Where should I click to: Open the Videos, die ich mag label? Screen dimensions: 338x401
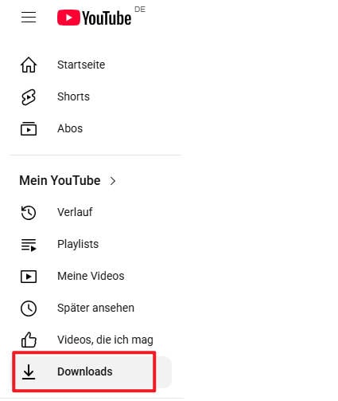tap(105, 340)
